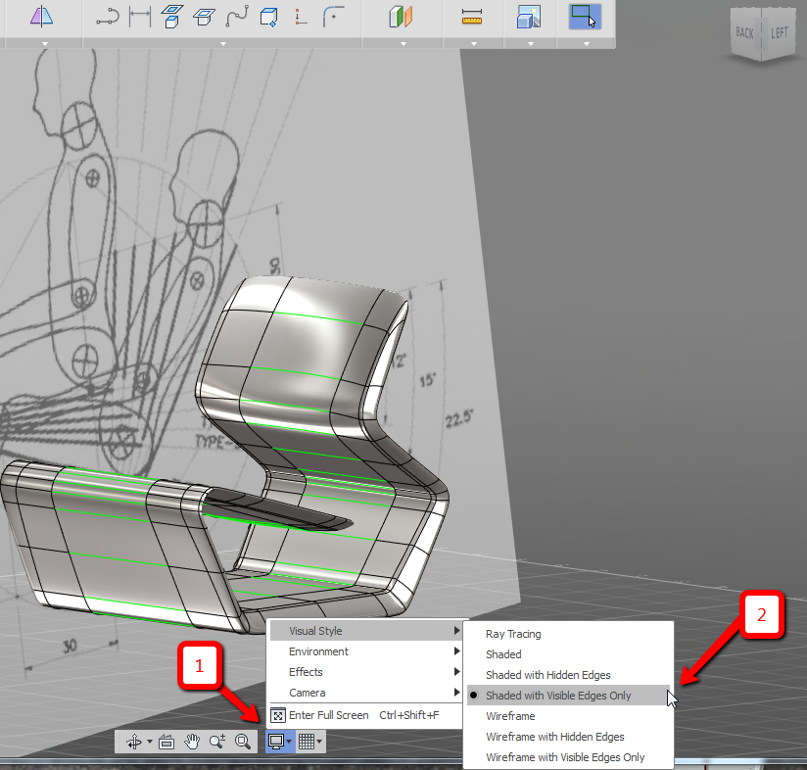The height and width of the screenshot is (770, 807).
Task: Expand the Orbit tool dropdown arrow
Action: pos(149,742)
